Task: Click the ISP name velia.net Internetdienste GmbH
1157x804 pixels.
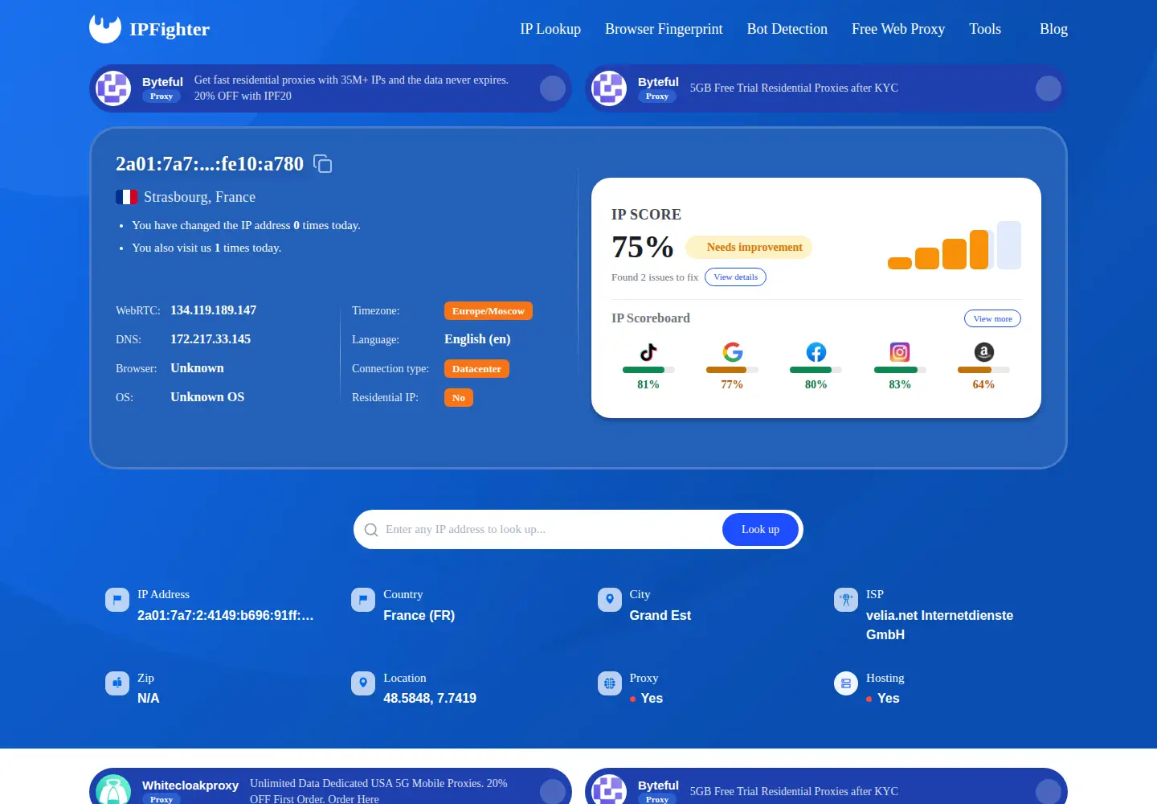Action: click(x=939, y=626)
